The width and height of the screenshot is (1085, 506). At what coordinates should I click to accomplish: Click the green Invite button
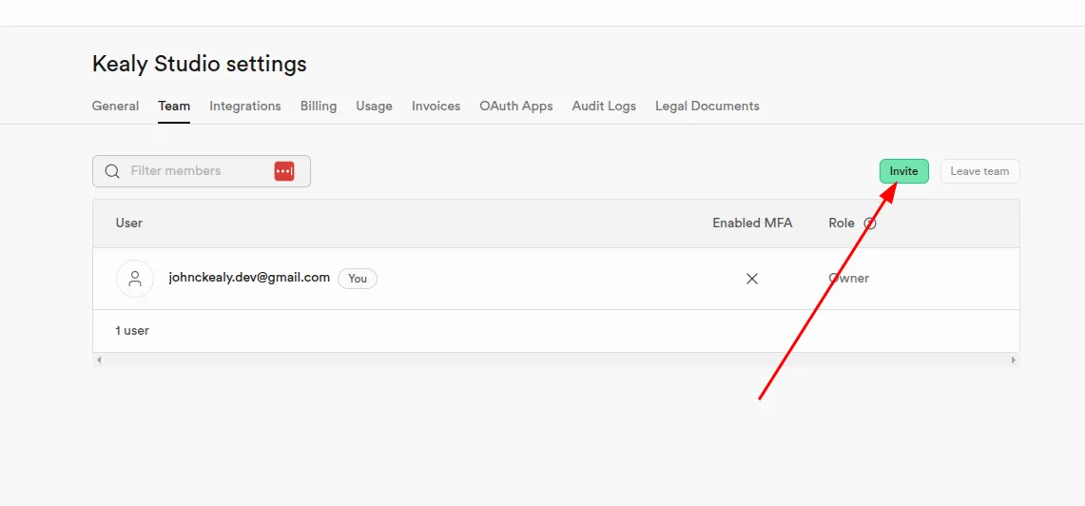point(903,171)
